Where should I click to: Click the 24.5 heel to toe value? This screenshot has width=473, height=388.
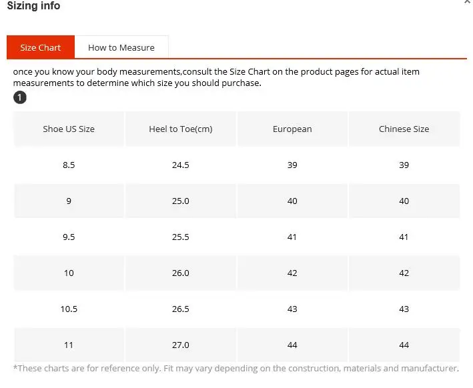(181, 165)
